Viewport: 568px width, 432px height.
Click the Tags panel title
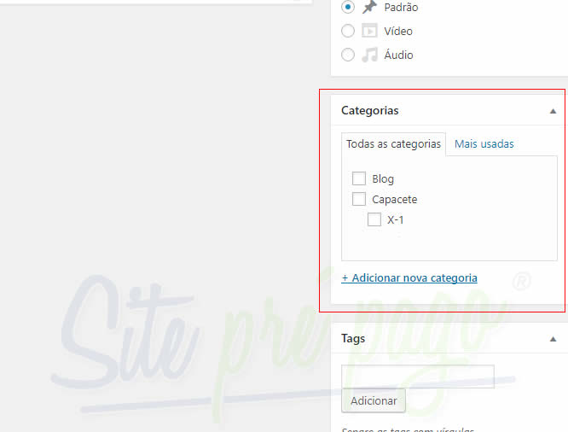click(x=353, y=339)
